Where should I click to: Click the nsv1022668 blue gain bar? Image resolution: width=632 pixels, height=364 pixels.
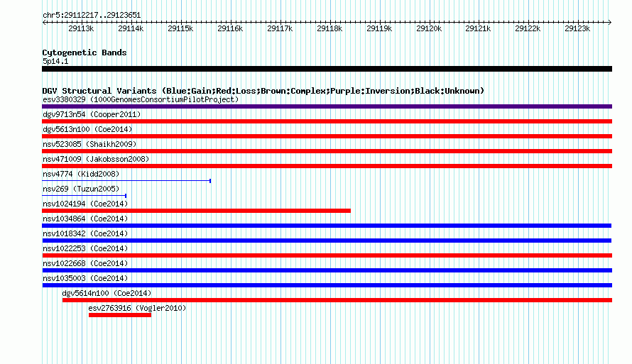(327, 270)
